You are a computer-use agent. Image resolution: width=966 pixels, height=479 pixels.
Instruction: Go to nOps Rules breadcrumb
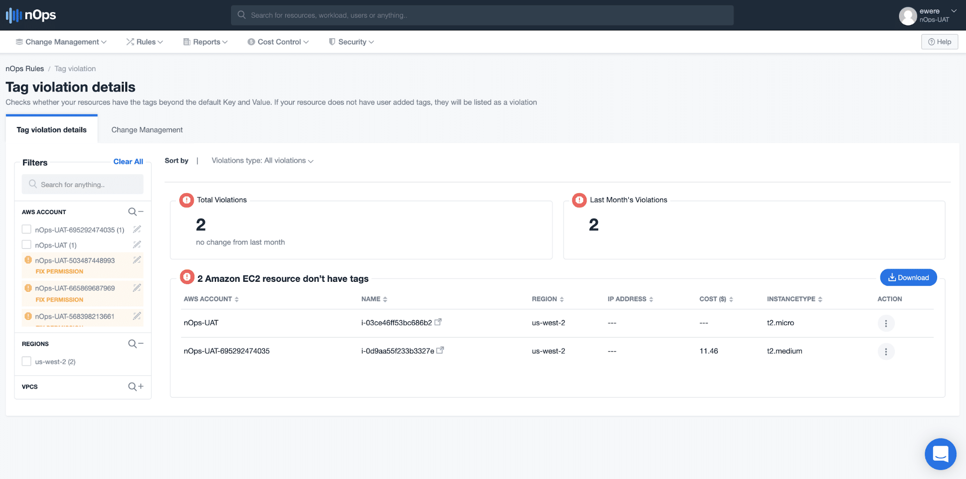[x=25, y=69]
